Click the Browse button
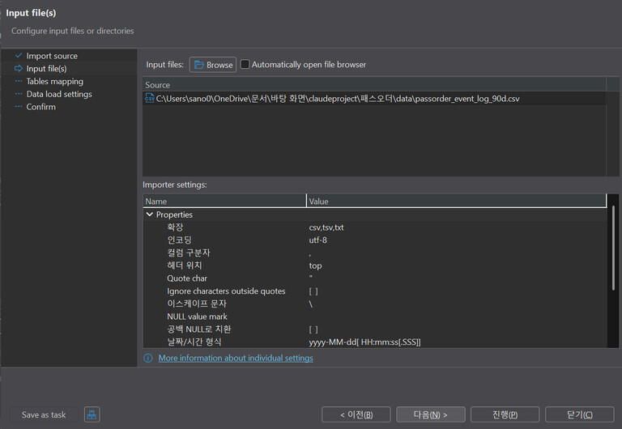Image resolution: width=622 pixels, height=429 pixels. click(x=213, y=65)
